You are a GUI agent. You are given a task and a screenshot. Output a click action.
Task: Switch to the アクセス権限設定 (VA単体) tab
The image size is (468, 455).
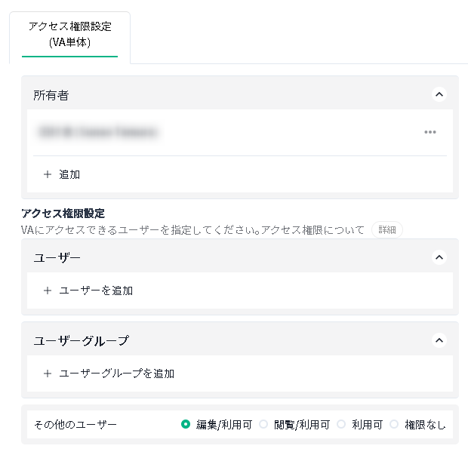click(x=70, y=35)
